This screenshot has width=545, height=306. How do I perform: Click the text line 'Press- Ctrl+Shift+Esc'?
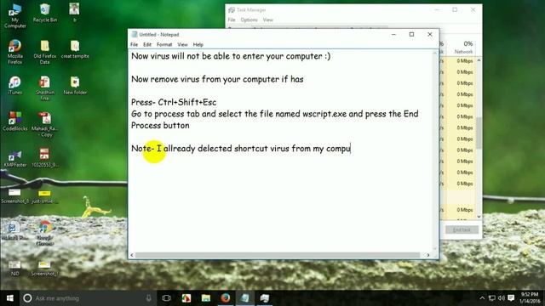174,102
